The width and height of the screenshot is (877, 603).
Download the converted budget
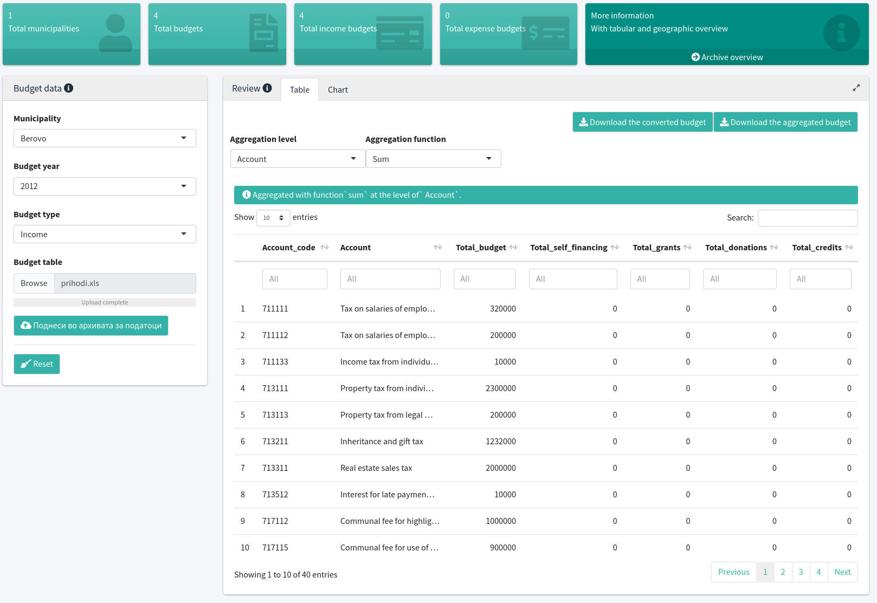coord(642,122)
